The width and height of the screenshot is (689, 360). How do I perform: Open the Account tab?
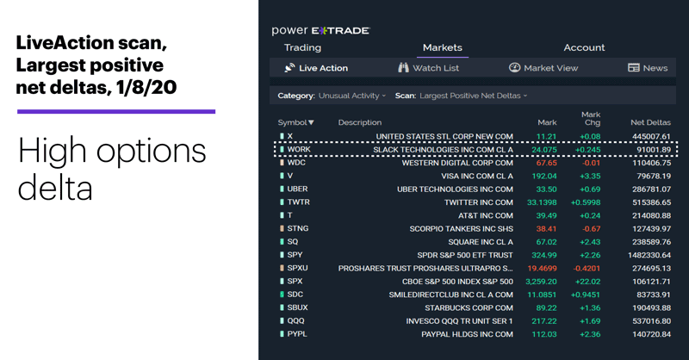click(584, 47)
